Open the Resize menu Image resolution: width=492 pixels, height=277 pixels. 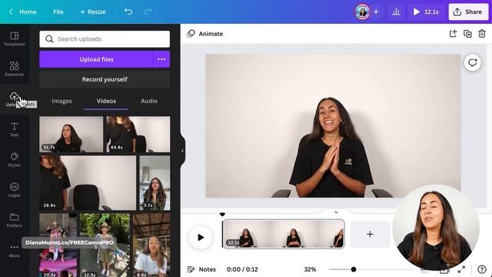(93, 12)
